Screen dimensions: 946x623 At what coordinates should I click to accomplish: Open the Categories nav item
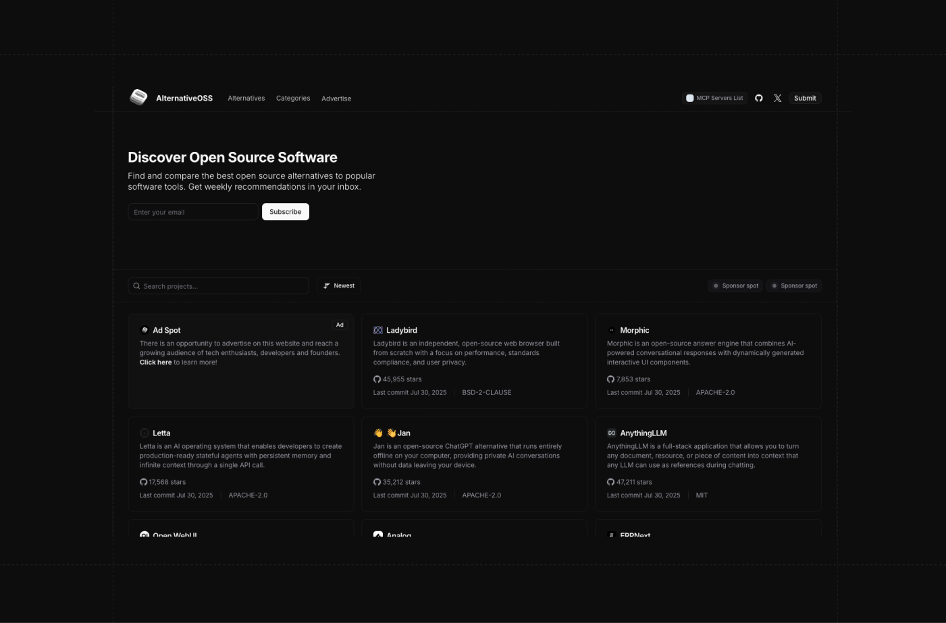pos(293,98)
